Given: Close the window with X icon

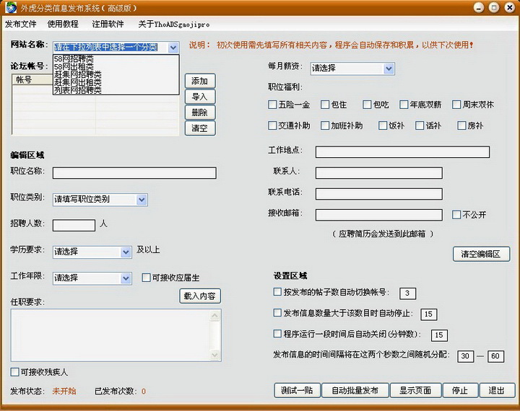Looking at the screenshot, I should 510,8.
